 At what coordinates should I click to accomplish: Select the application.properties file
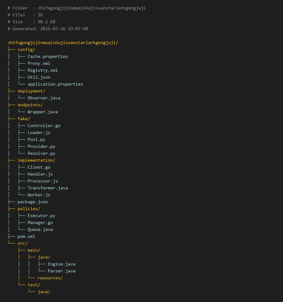point(55,84)
